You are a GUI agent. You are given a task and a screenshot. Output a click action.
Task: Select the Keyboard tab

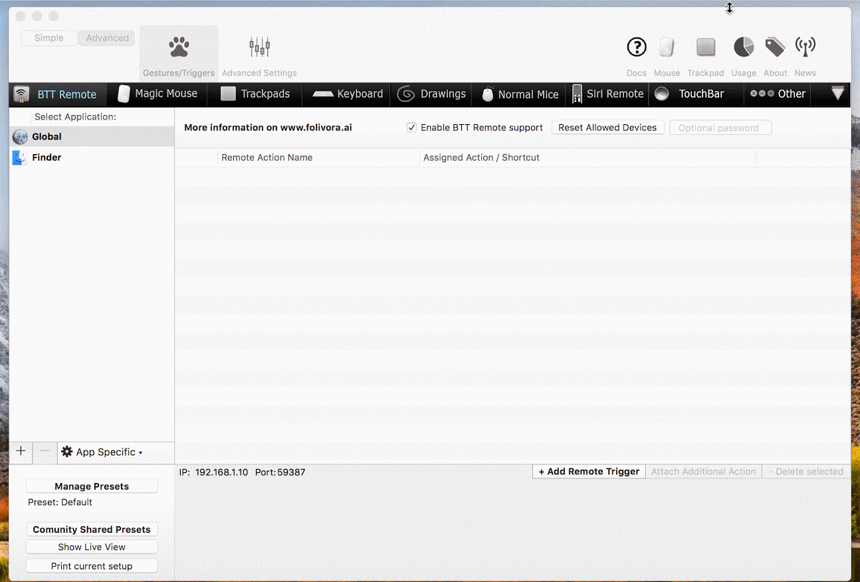coord(348,94)
